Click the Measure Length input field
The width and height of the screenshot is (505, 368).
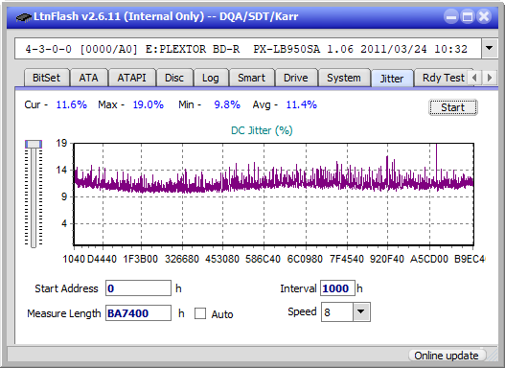pos(139,313)
